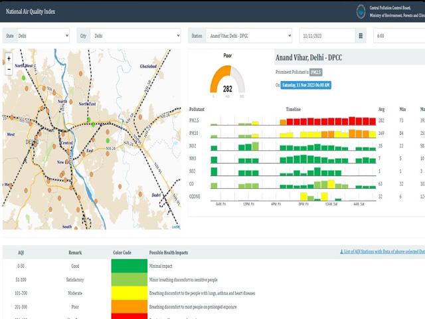Open the State dropdown showing Delhi
Viewport: 425px width, 319px height.
(x=43, y=36)
